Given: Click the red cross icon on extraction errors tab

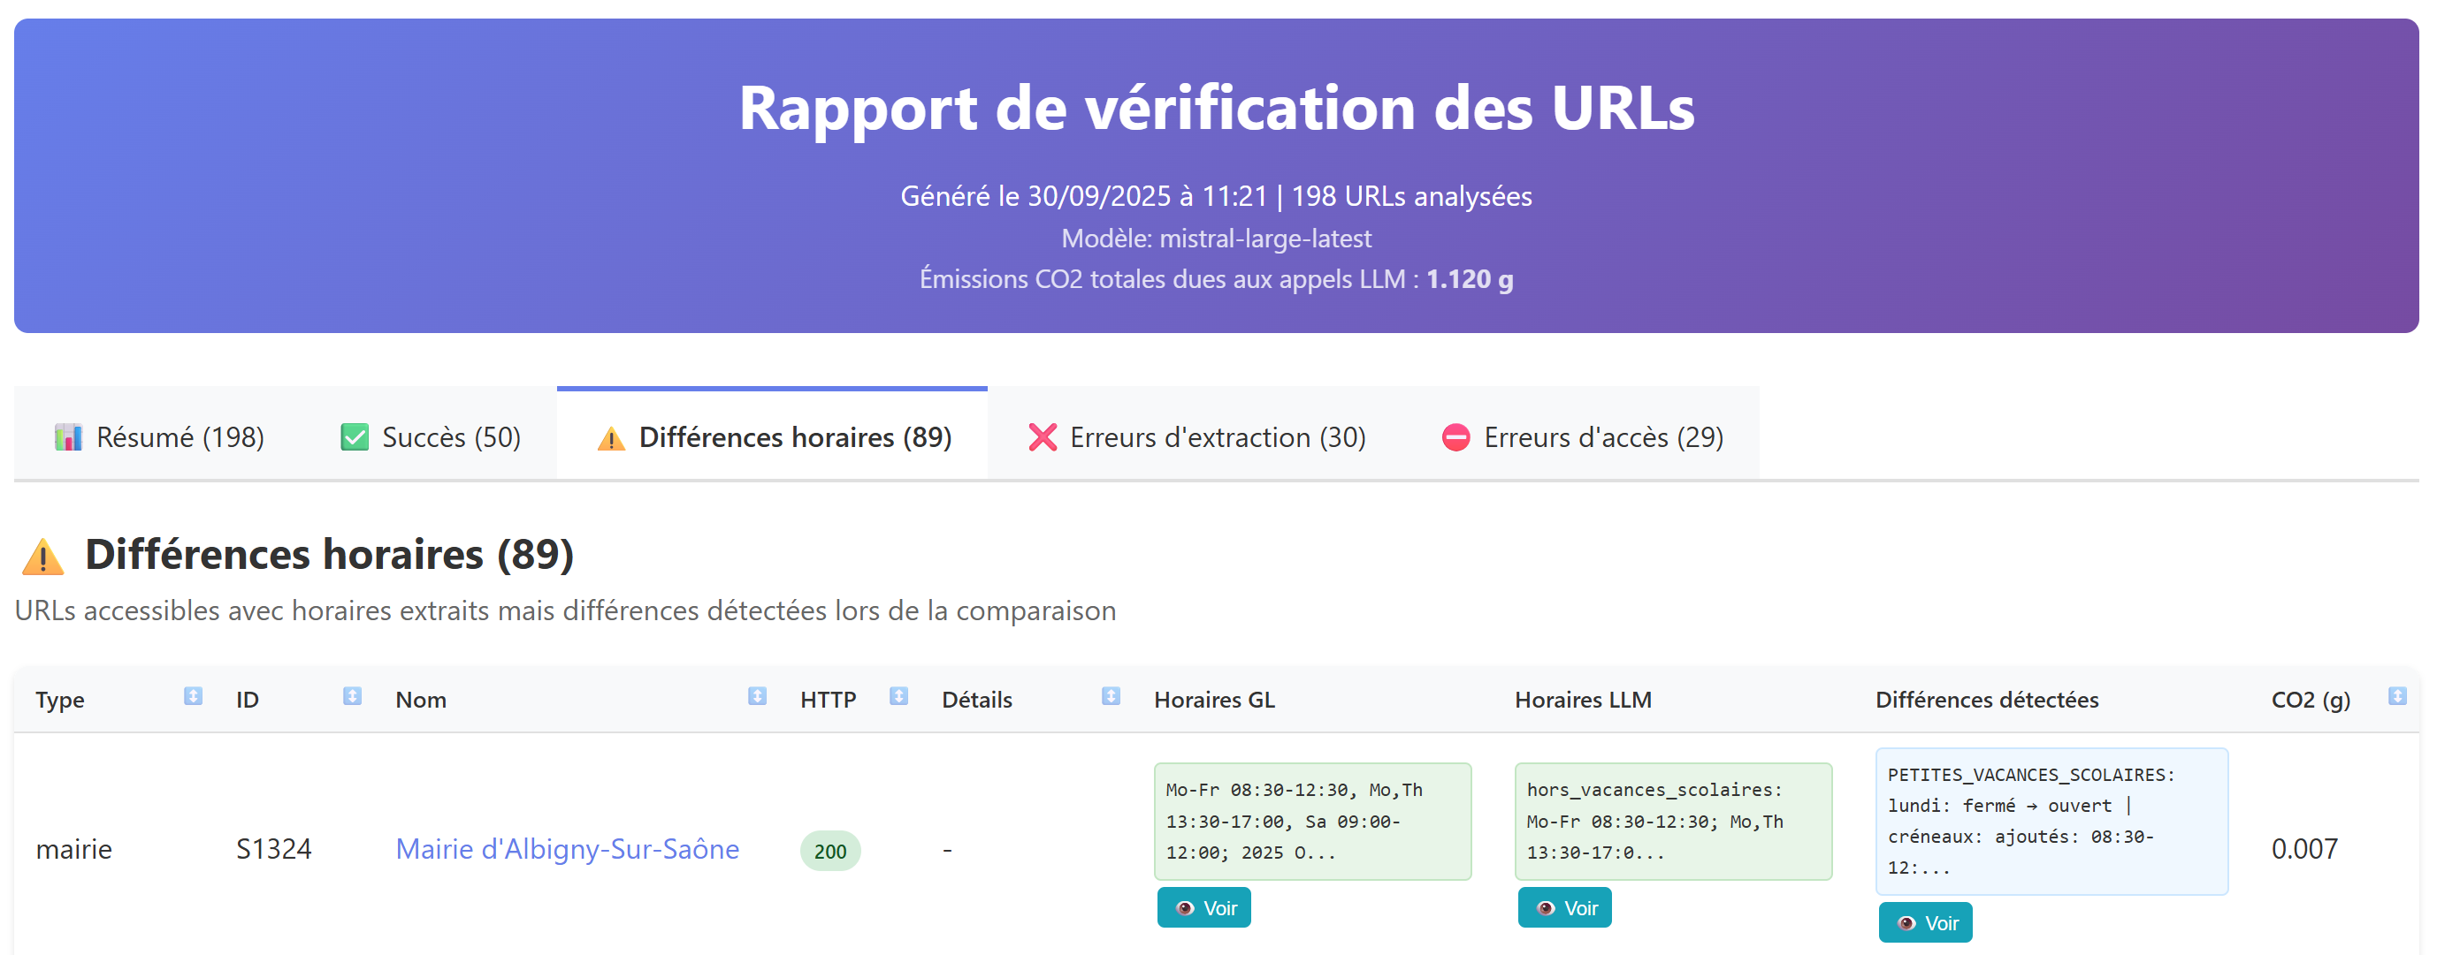Looking at the screenshot, I should tap(1043, 438).
